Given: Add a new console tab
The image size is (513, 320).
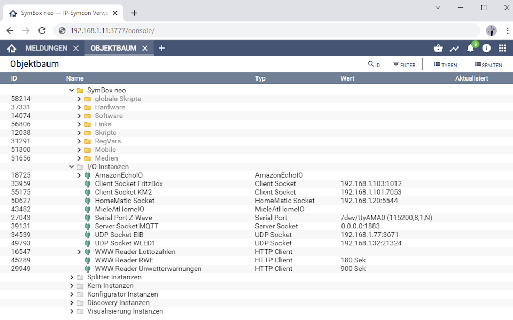Looking at the screenshot, I should tap(162, 48).
